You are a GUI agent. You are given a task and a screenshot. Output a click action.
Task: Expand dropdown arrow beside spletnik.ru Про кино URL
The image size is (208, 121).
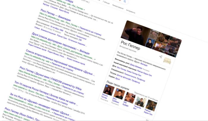[x=45, y=96]
